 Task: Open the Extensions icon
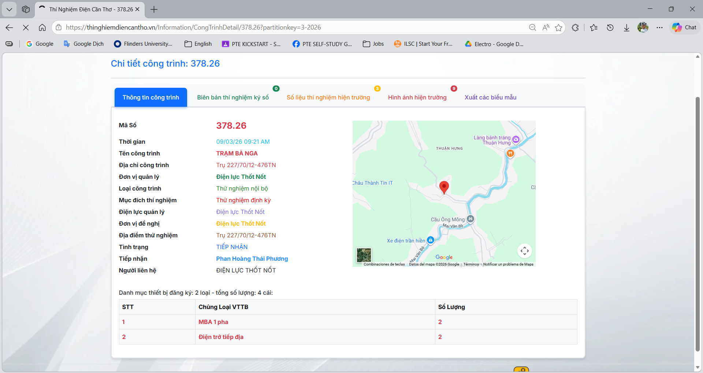tap(575, 27)
